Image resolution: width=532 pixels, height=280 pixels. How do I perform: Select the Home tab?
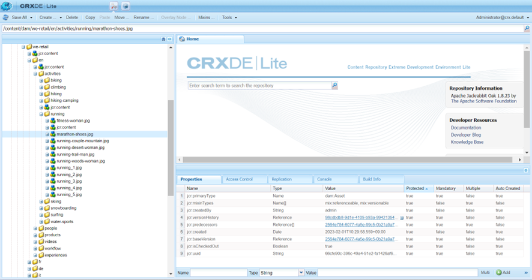point(210,39)
